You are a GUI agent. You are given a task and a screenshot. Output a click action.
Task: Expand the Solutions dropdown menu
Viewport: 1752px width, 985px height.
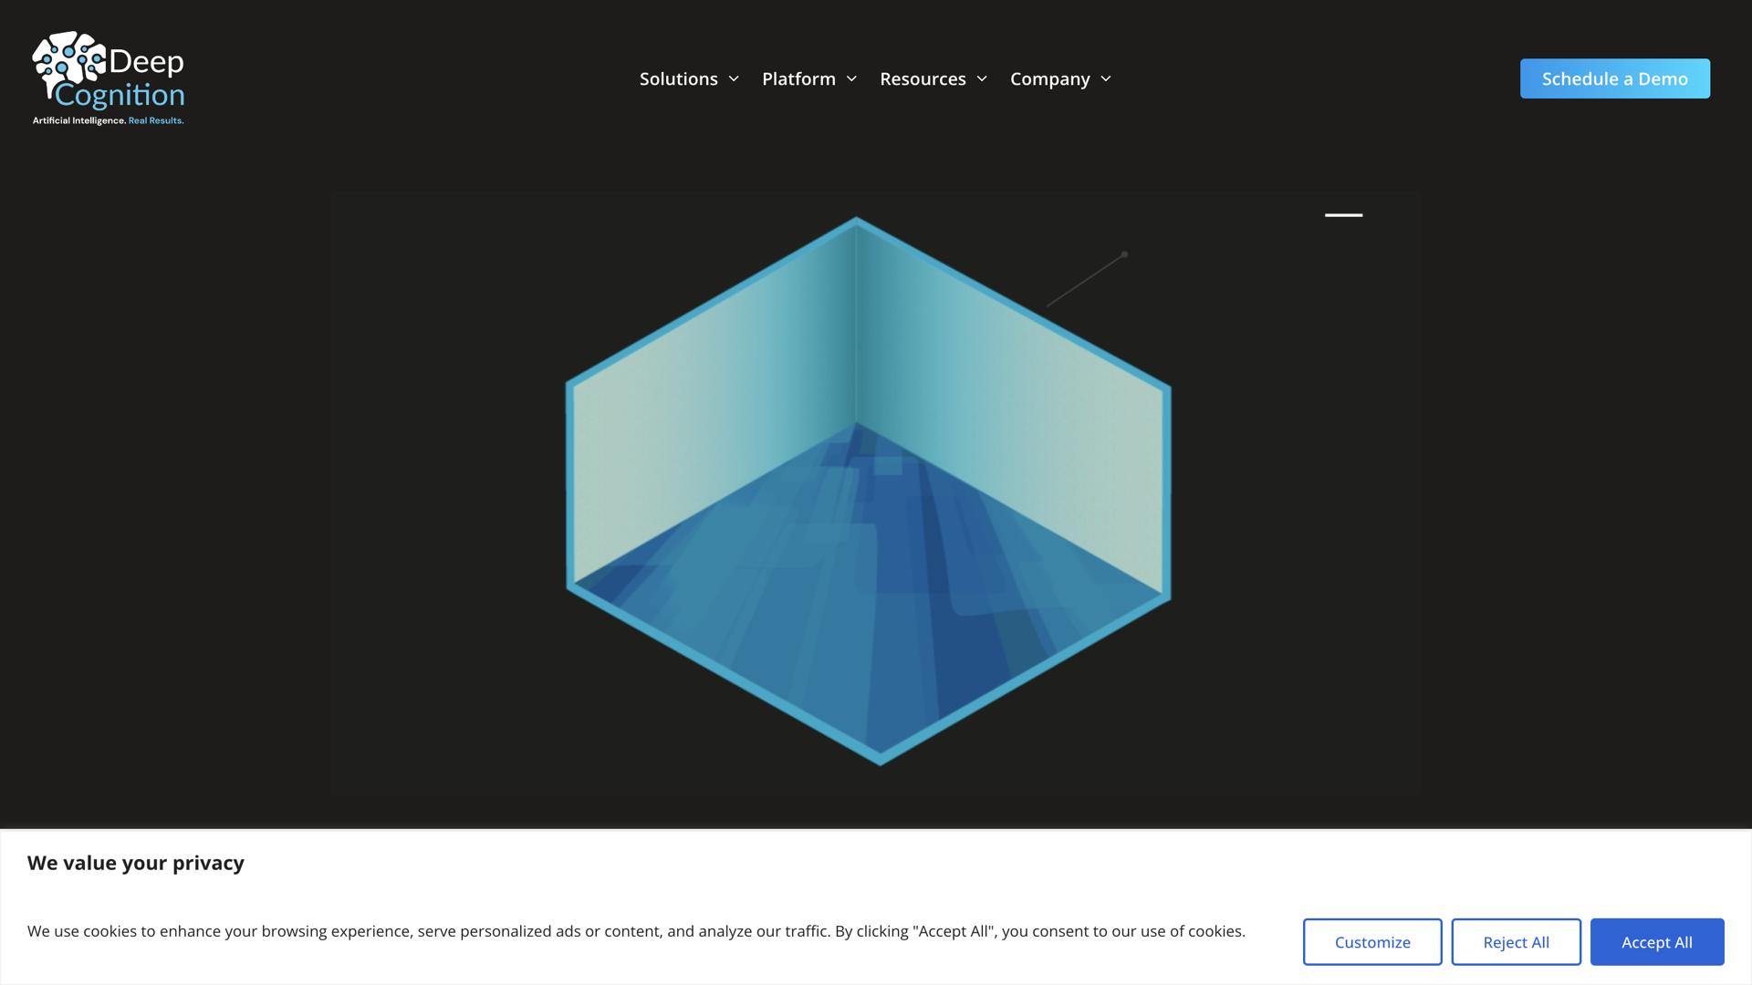[679, 78]
